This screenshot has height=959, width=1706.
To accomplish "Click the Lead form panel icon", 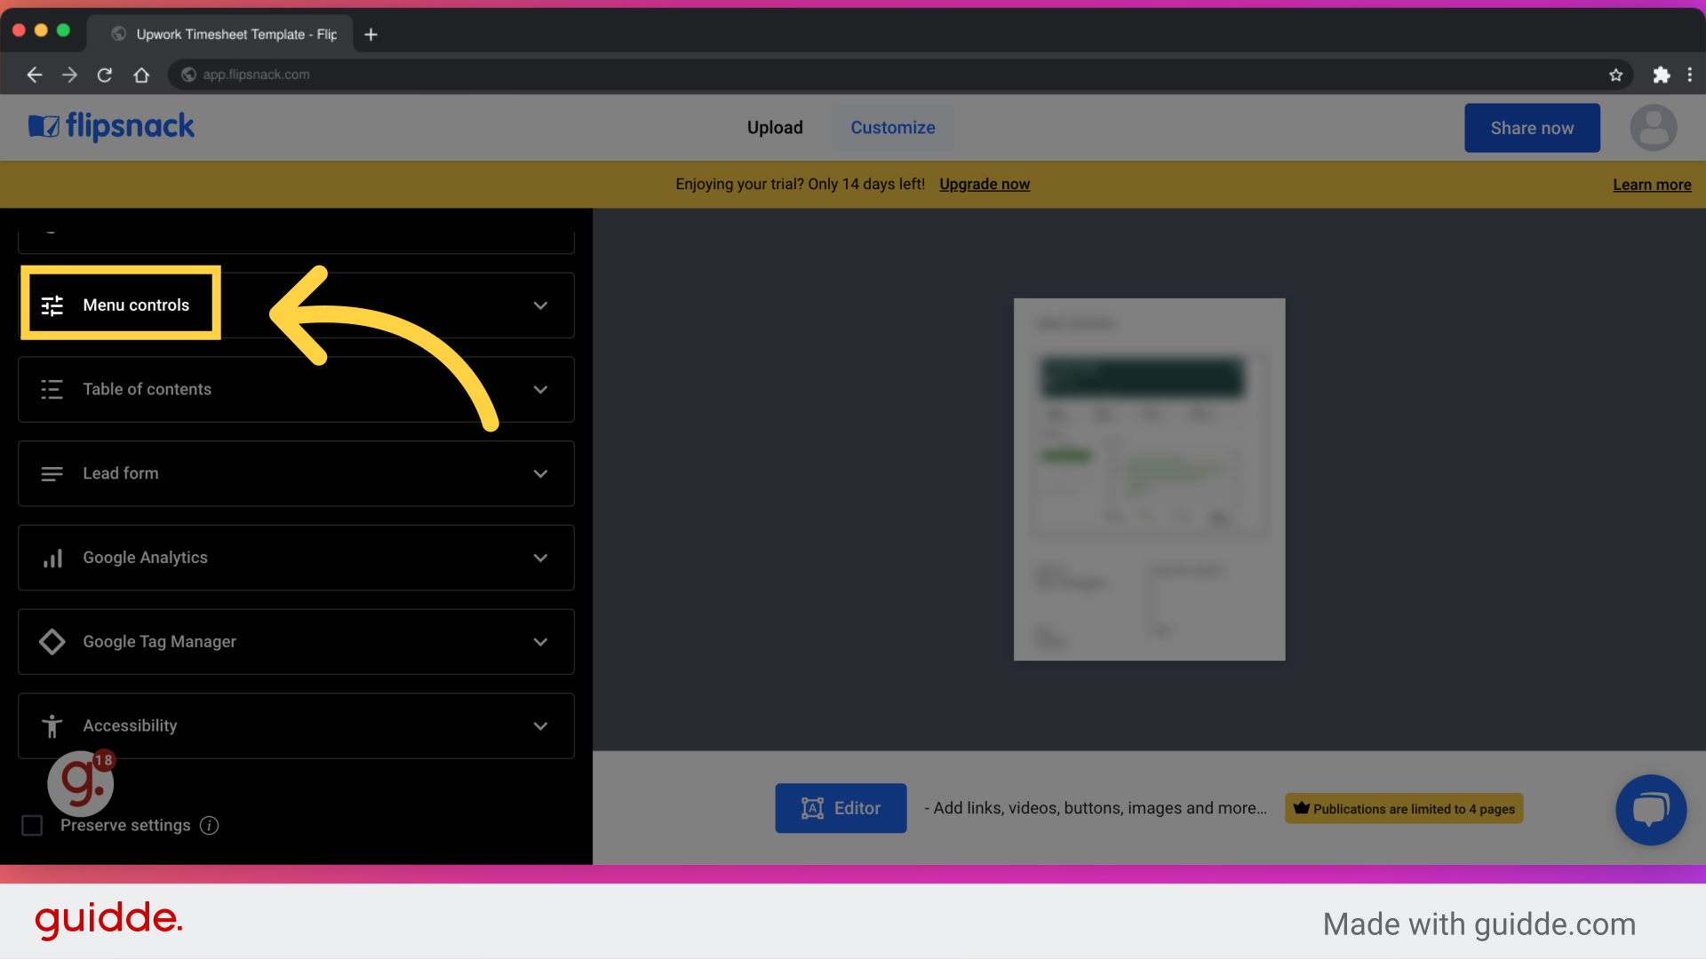I will point(52,473).
